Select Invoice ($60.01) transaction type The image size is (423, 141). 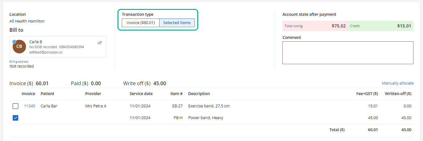tap(141, 23)
